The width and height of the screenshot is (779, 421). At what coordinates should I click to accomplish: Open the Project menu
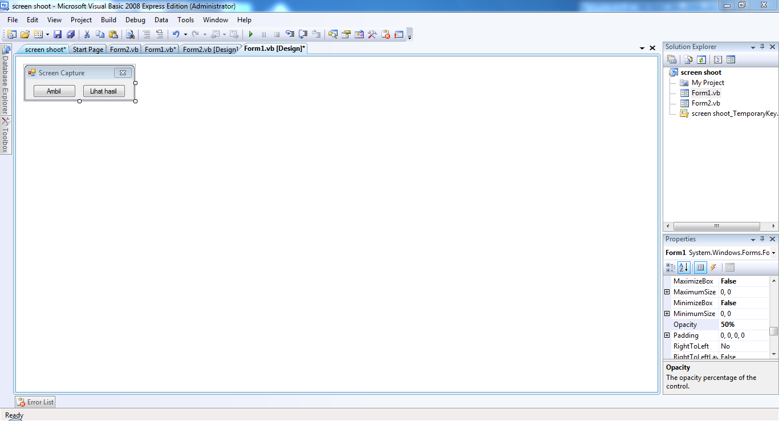[x=81, y=20]
